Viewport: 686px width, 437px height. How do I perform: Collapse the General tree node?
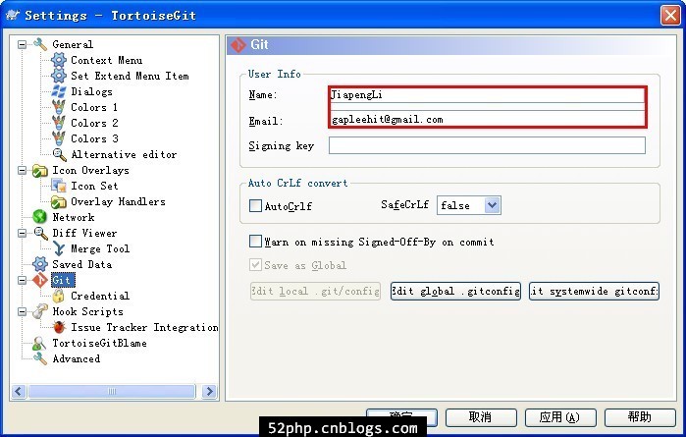22,44
